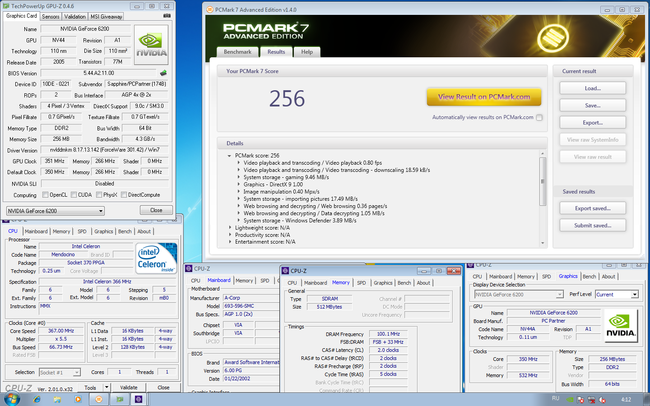The height and width of the screenshot is (406, 650).
Task: Open the GPU selection dropdown in GPU-Z
Action: click(56, 211)
